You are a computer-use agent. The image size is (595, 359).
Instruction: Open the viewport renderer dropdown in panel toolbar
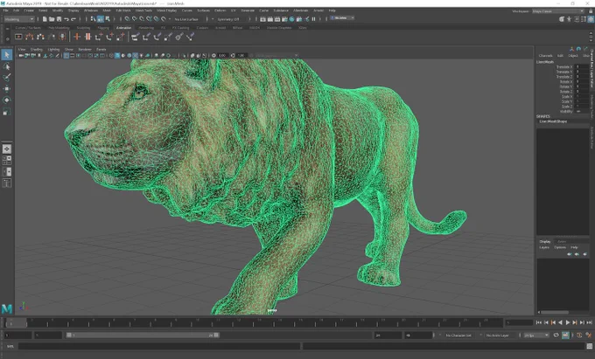tap(276, 55)
